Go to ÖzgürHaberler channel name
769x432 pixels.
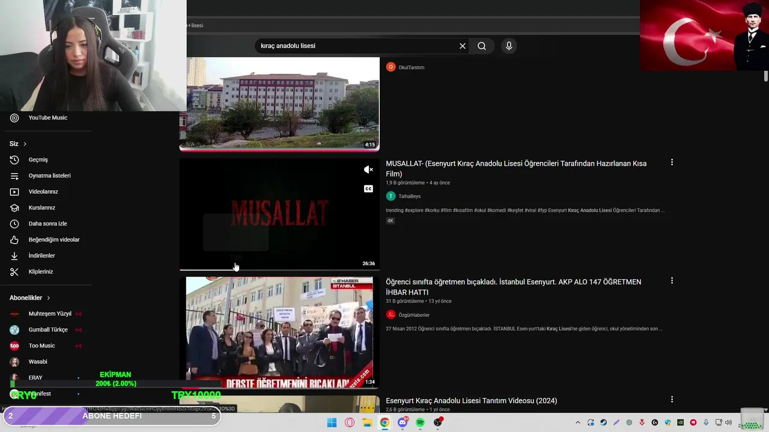pyautogui.click(x=414, y=315)
